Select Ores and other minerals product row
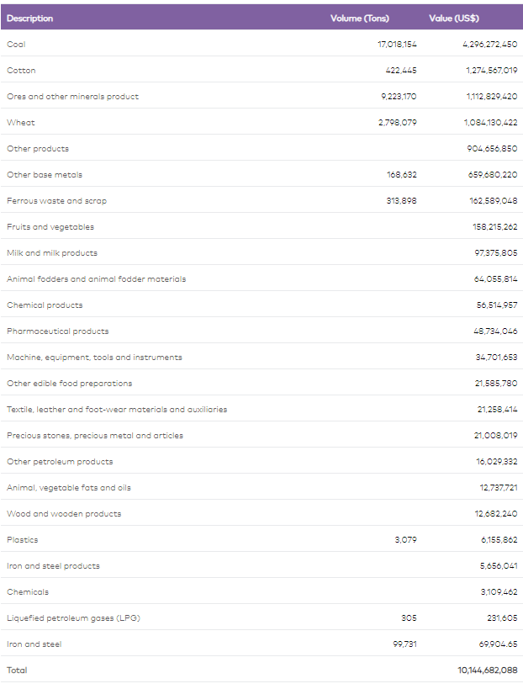 point(261,96)
